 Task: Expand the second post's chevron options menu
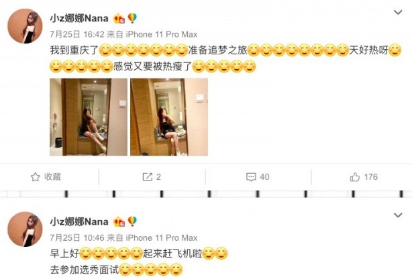[x=398, y=215]
